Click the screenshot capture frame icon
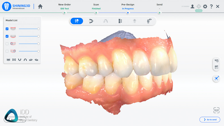The image size is (224, 126). (x=217, y=110)
